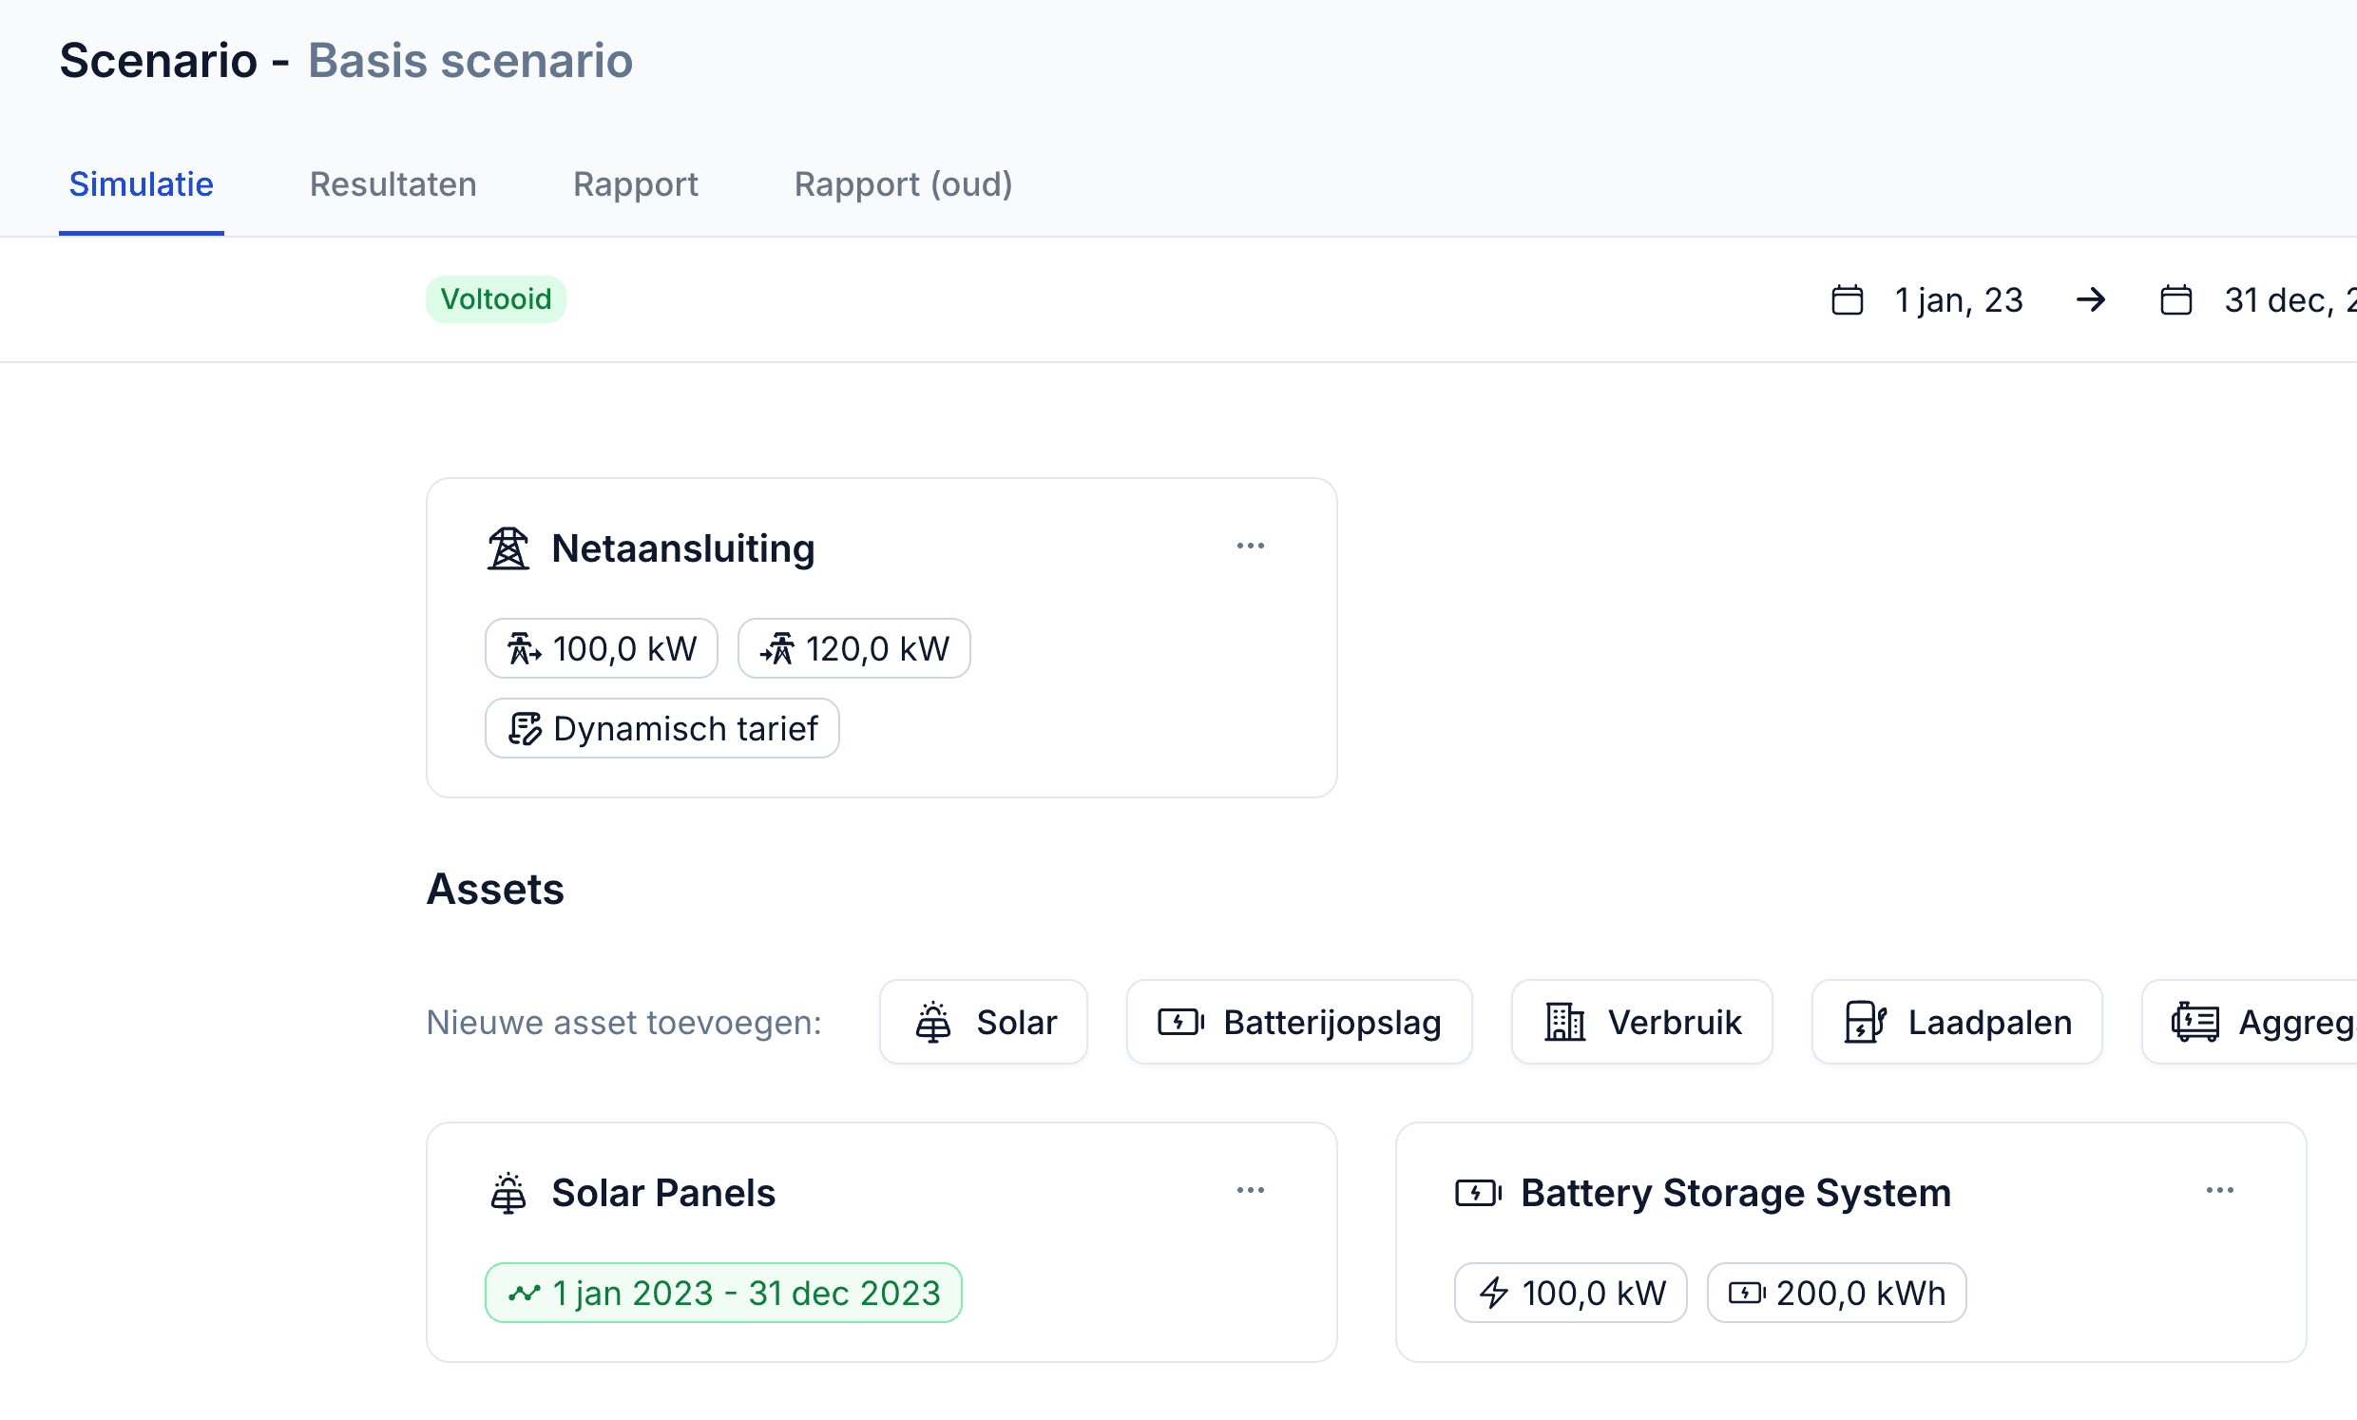This screenshot has width=2357, height=1420.
Task: Click the Solar Panels card icon
Action: point(508,1193)
